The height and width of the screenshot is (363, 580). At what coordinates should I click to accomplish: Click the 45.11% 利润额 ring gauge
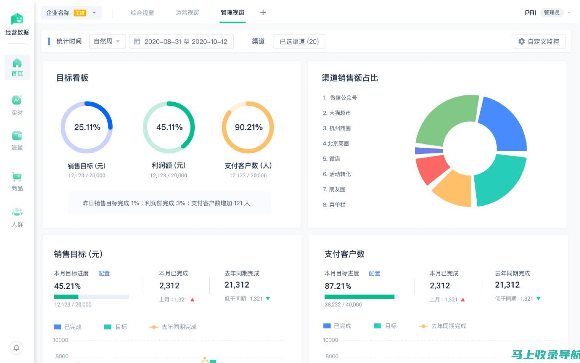tap(169, 127)
